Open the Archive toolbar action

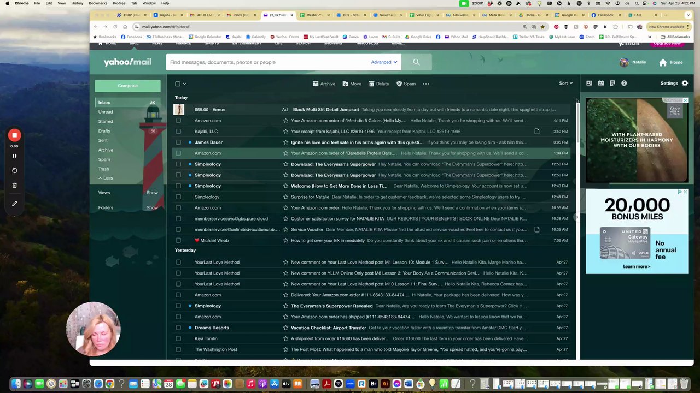[324, 84]
